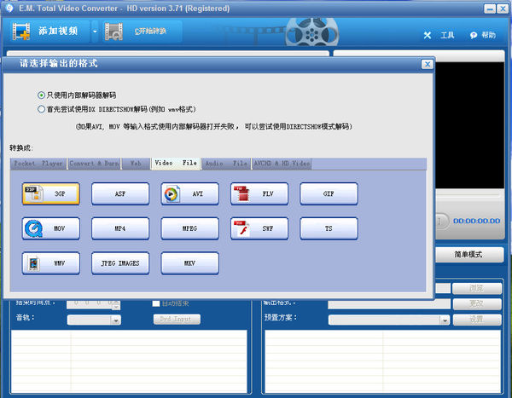Click the Tools wrench icon
The image size is (512, 398).
click(428, 35)
